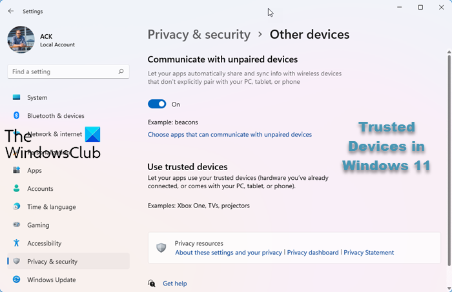Open Privacy & security sidebar item
Screen dimensions: 452x292
[x=52, y=261]
